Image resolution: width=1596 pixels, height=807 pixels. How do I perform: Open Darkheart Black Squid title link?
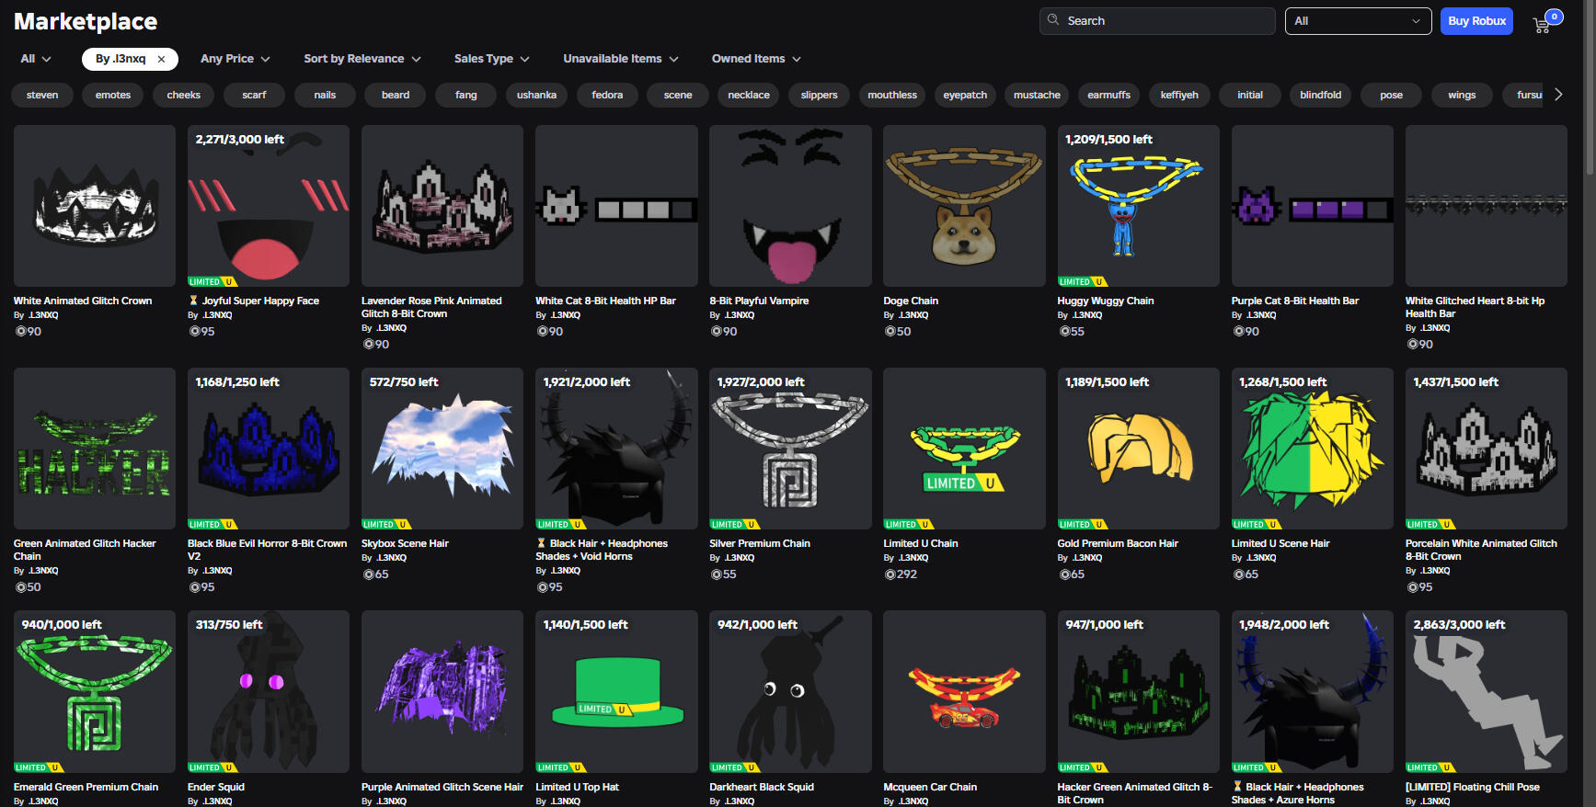pos(762,787)
